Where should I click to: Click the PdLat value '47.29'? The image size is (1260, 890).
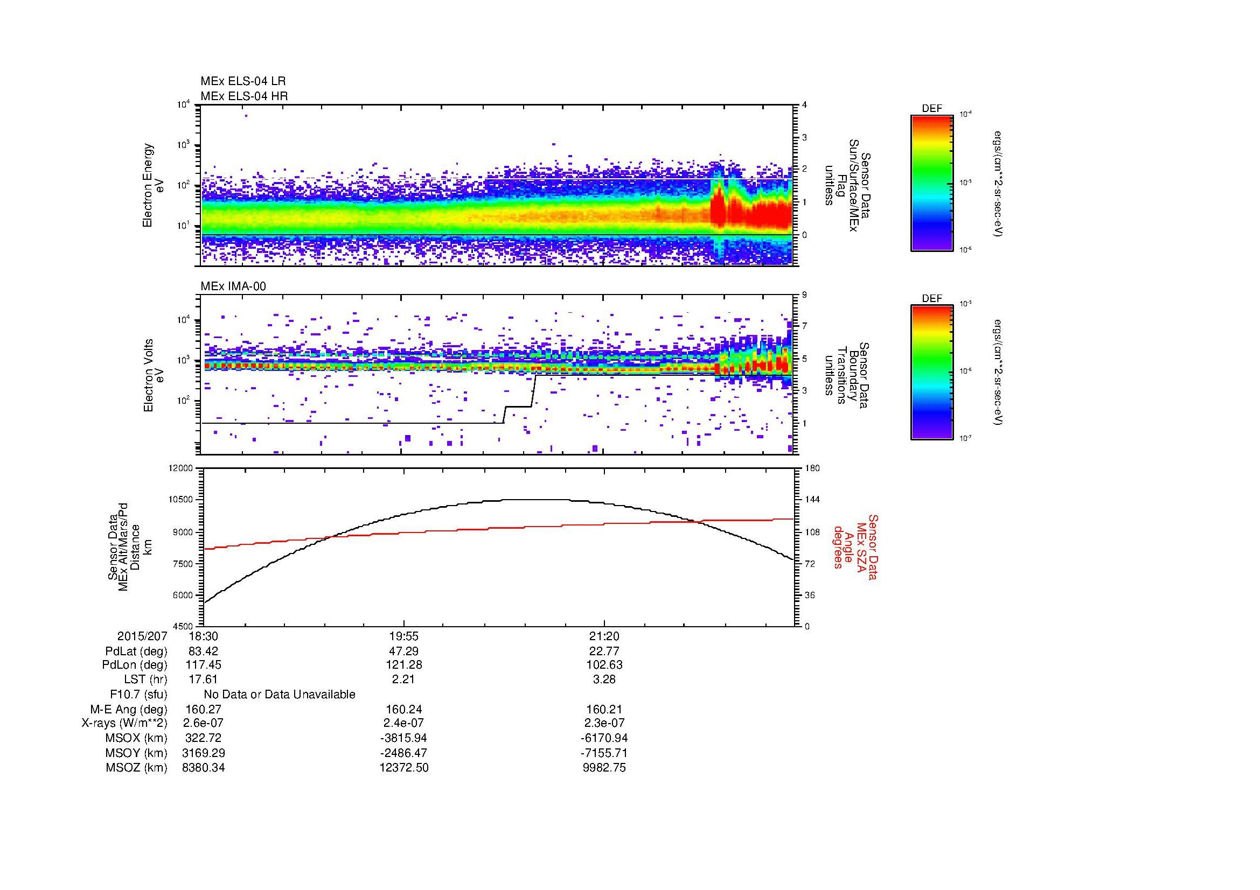(x=403, y=651)
